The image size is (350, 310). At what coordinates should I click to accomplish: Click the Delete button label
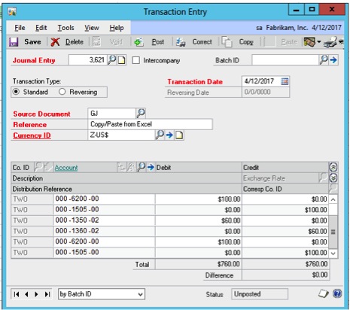[x=75, y=42]
